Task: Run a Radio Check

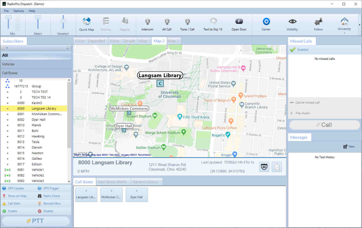Action: [49, 196]
